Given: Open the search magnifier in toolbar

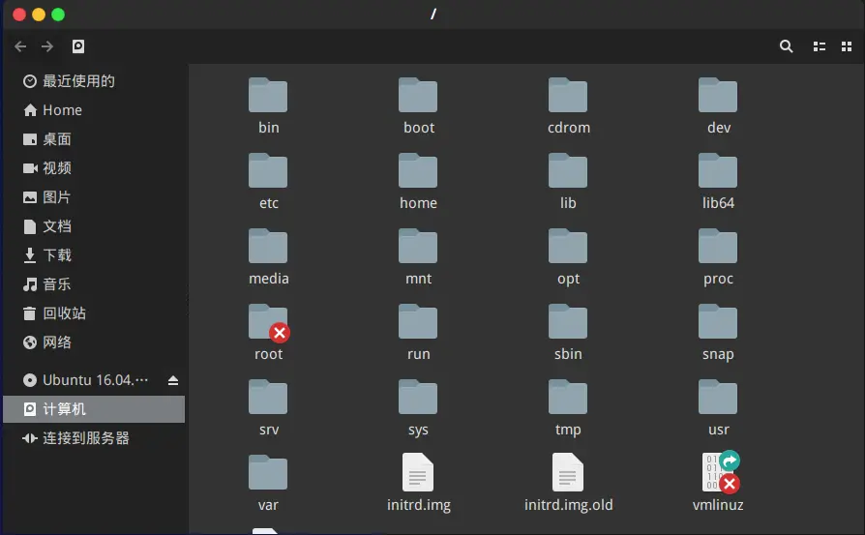Looking at the screenshot, I should [x=786, y=46].
